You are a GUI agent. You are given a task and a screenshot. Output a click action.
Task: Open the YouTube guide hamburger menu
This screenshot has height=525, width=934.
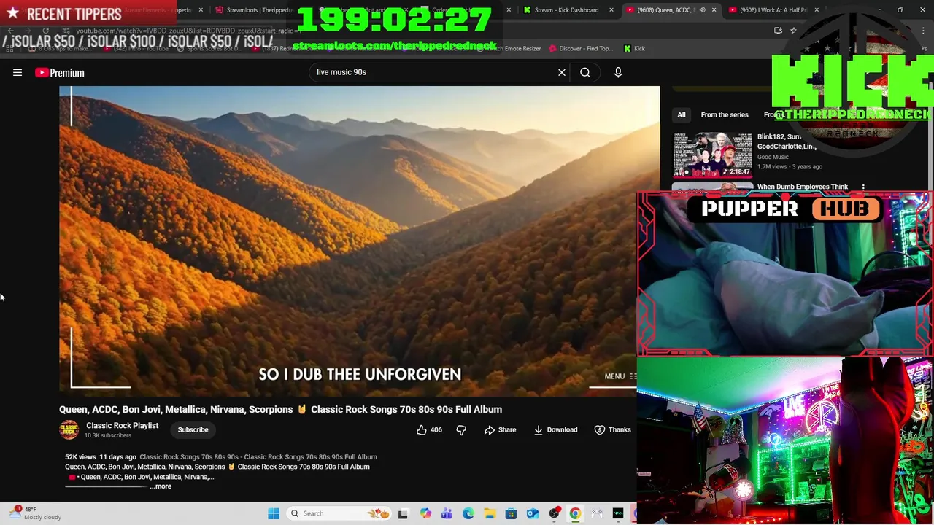point(18,72)
